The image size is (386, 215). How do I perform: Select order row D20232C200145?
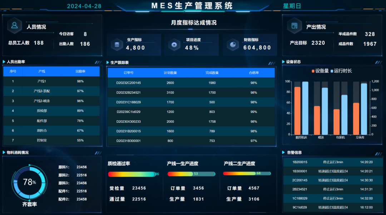191,83
